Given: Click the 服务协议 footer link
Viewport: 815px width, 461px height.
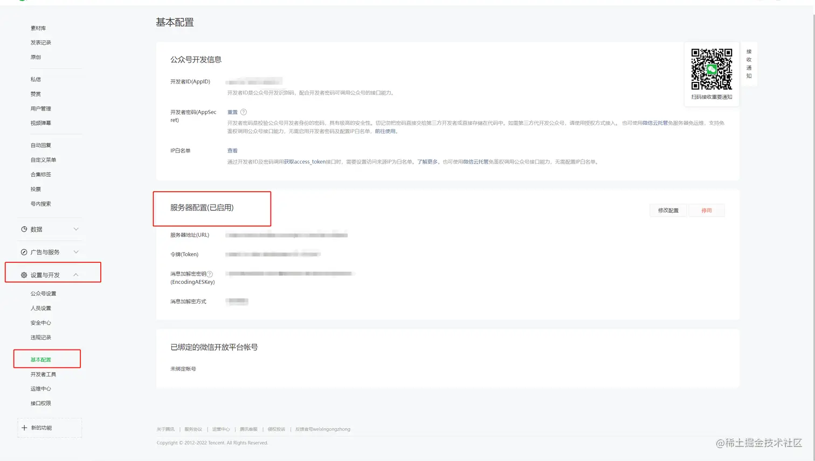Looking at the screenshot, I should [193, 430].
